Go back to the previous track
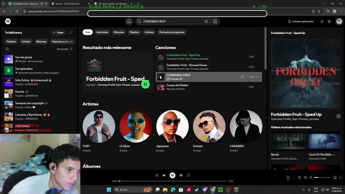Image resolution: width=345 pixels, height=194 pixels. pos(164,175)
